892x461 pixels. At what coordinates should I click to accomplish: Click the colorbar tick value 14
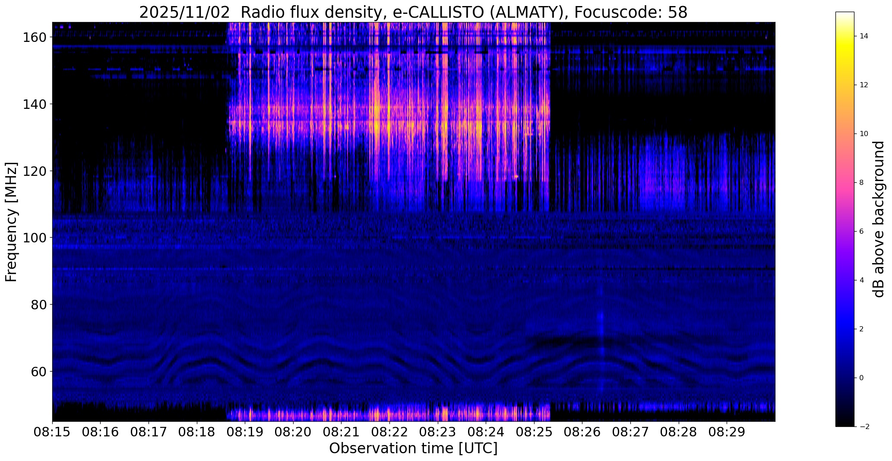click(864, 36)
